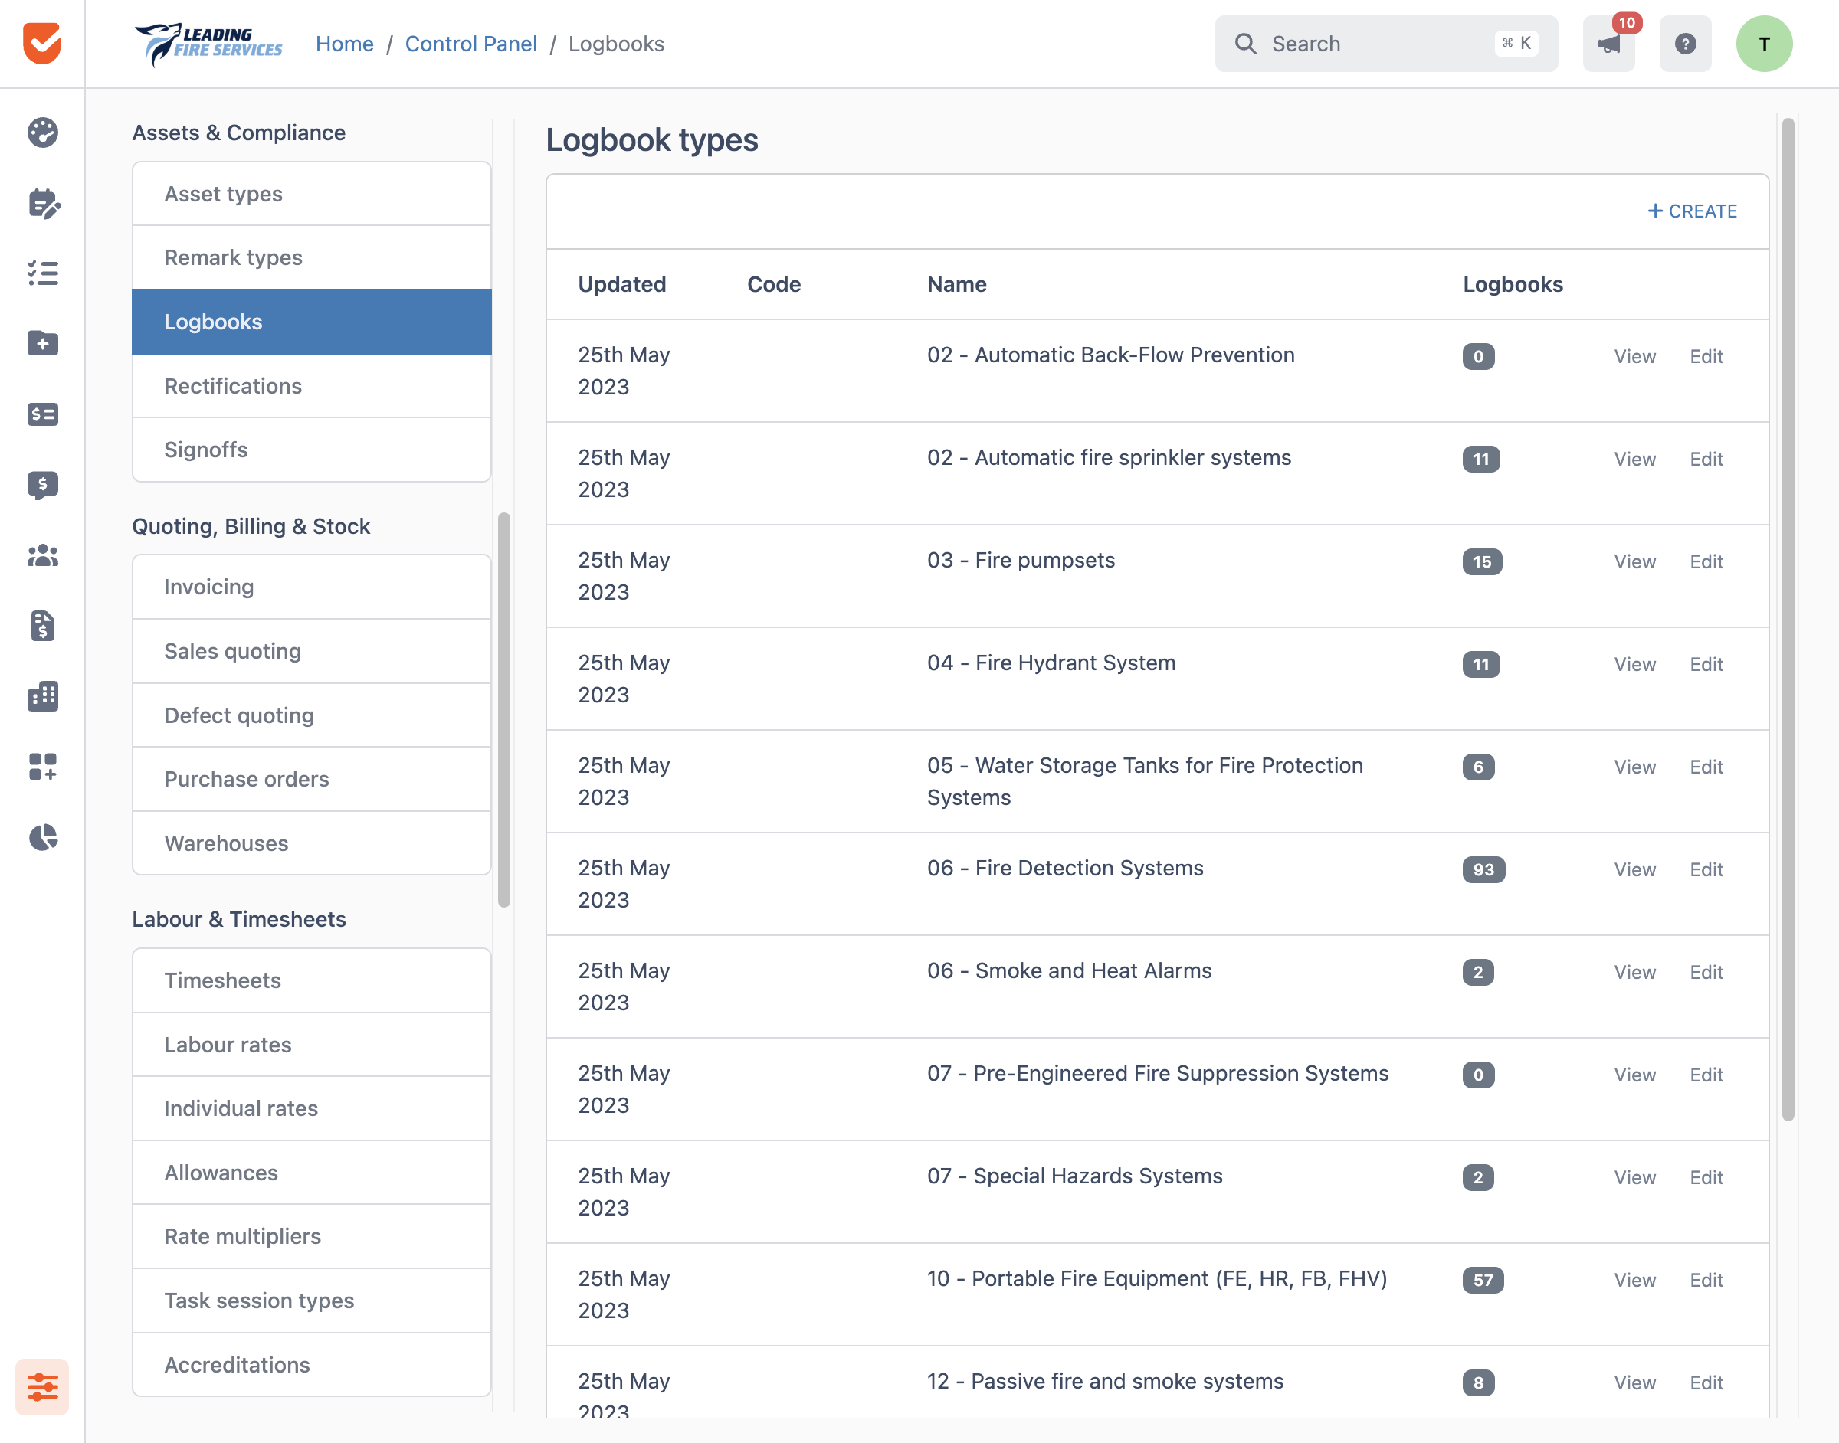Open Remark types menu item
The height and width of the screenshot is (1443, 1839).
[x=312, y=257]
